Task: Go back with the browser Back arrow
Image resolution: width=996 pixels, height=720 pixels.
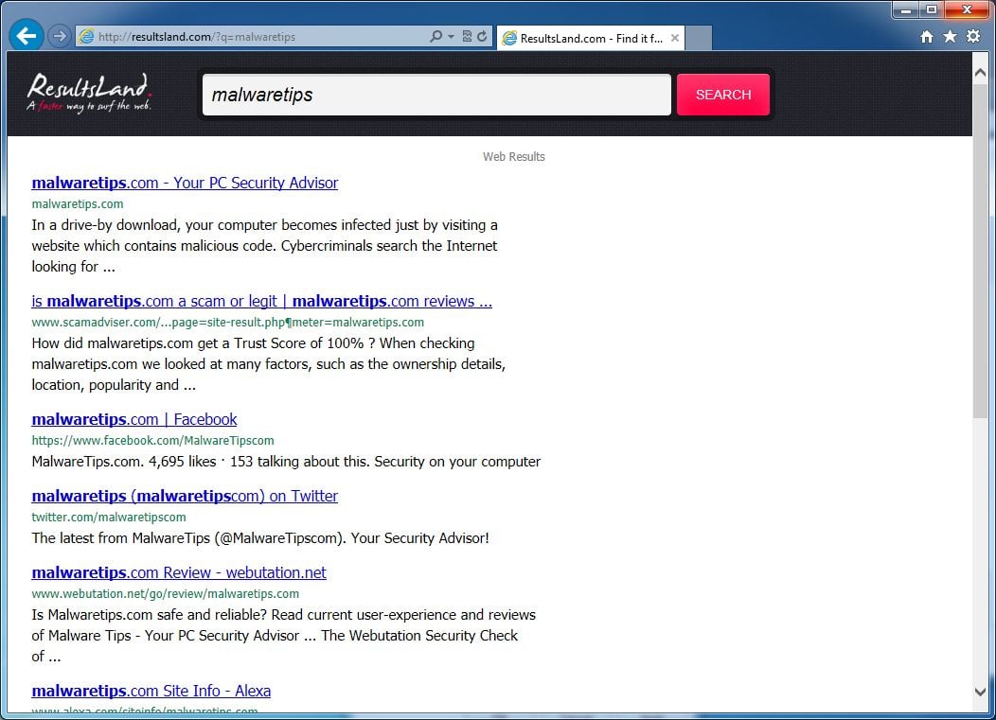Action: coord(27,36)
